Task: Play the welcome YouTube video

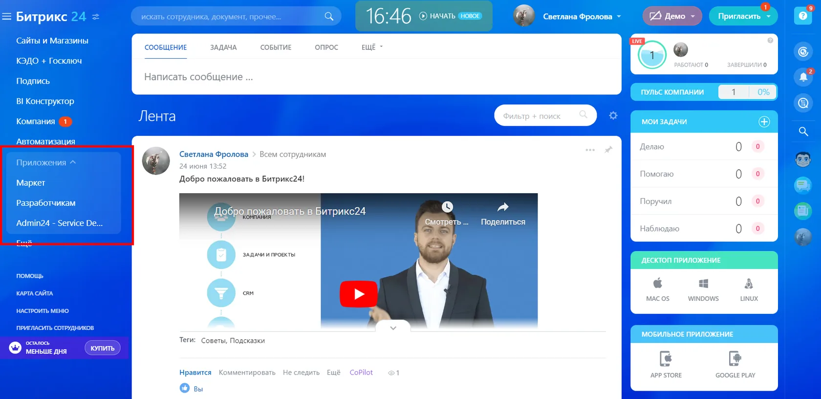Action: [x=359, y=294]
